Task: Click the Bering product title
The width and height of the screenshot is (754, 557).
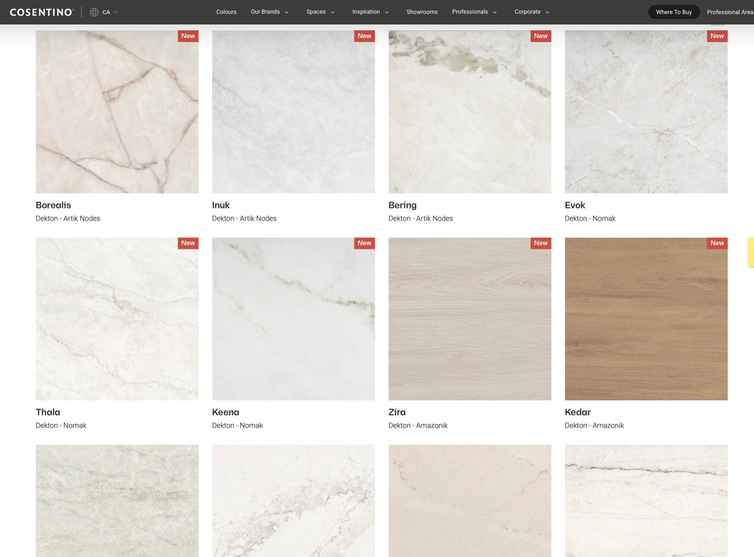Action: (402, 205)
